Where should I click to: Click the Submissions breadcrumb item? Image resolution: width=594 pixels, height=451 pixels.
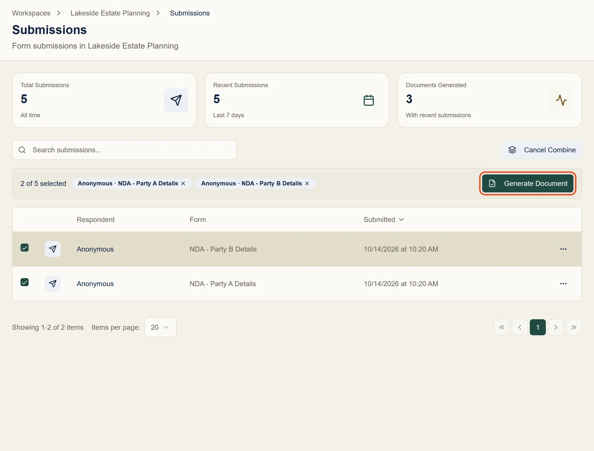point(190,13)
